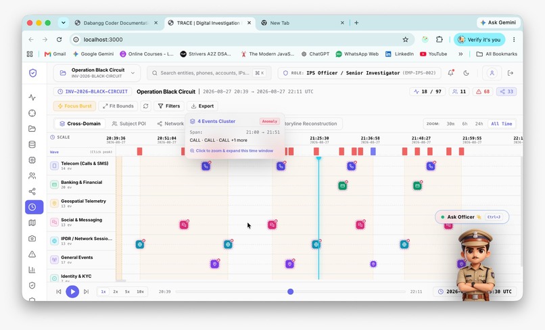The image size is (545, 330).
Task: Set zoom to 24h
Action: 479,124
